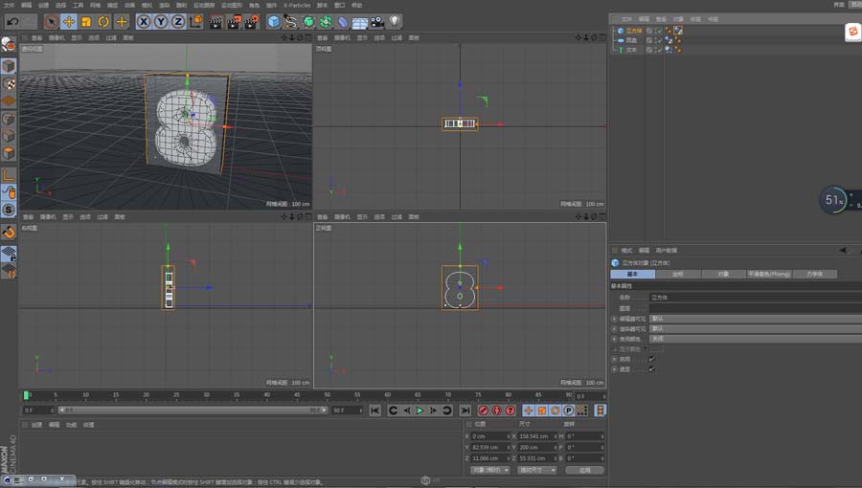The width and height of the screenshot is (862, 488).
Task: Toggle the 透显 (X-Ray) checkbox in attributes
Action: (651, 368)
